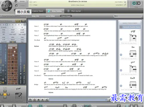Select root note A
146x107 pixels.
point(16,25)
